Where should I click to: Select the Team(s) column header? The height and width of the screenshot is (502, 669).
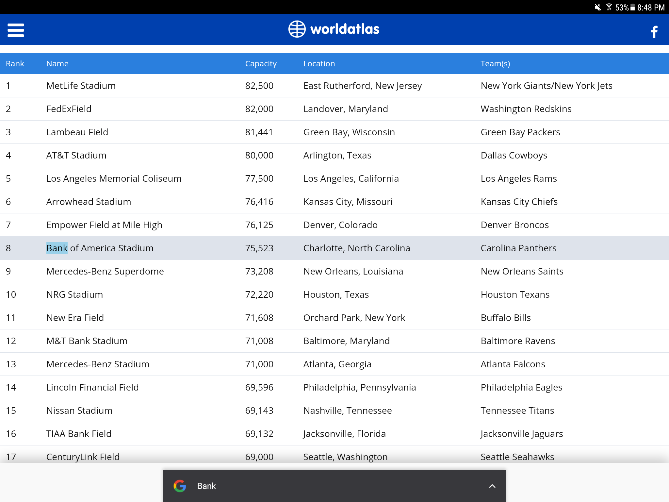tap(495, 63)
